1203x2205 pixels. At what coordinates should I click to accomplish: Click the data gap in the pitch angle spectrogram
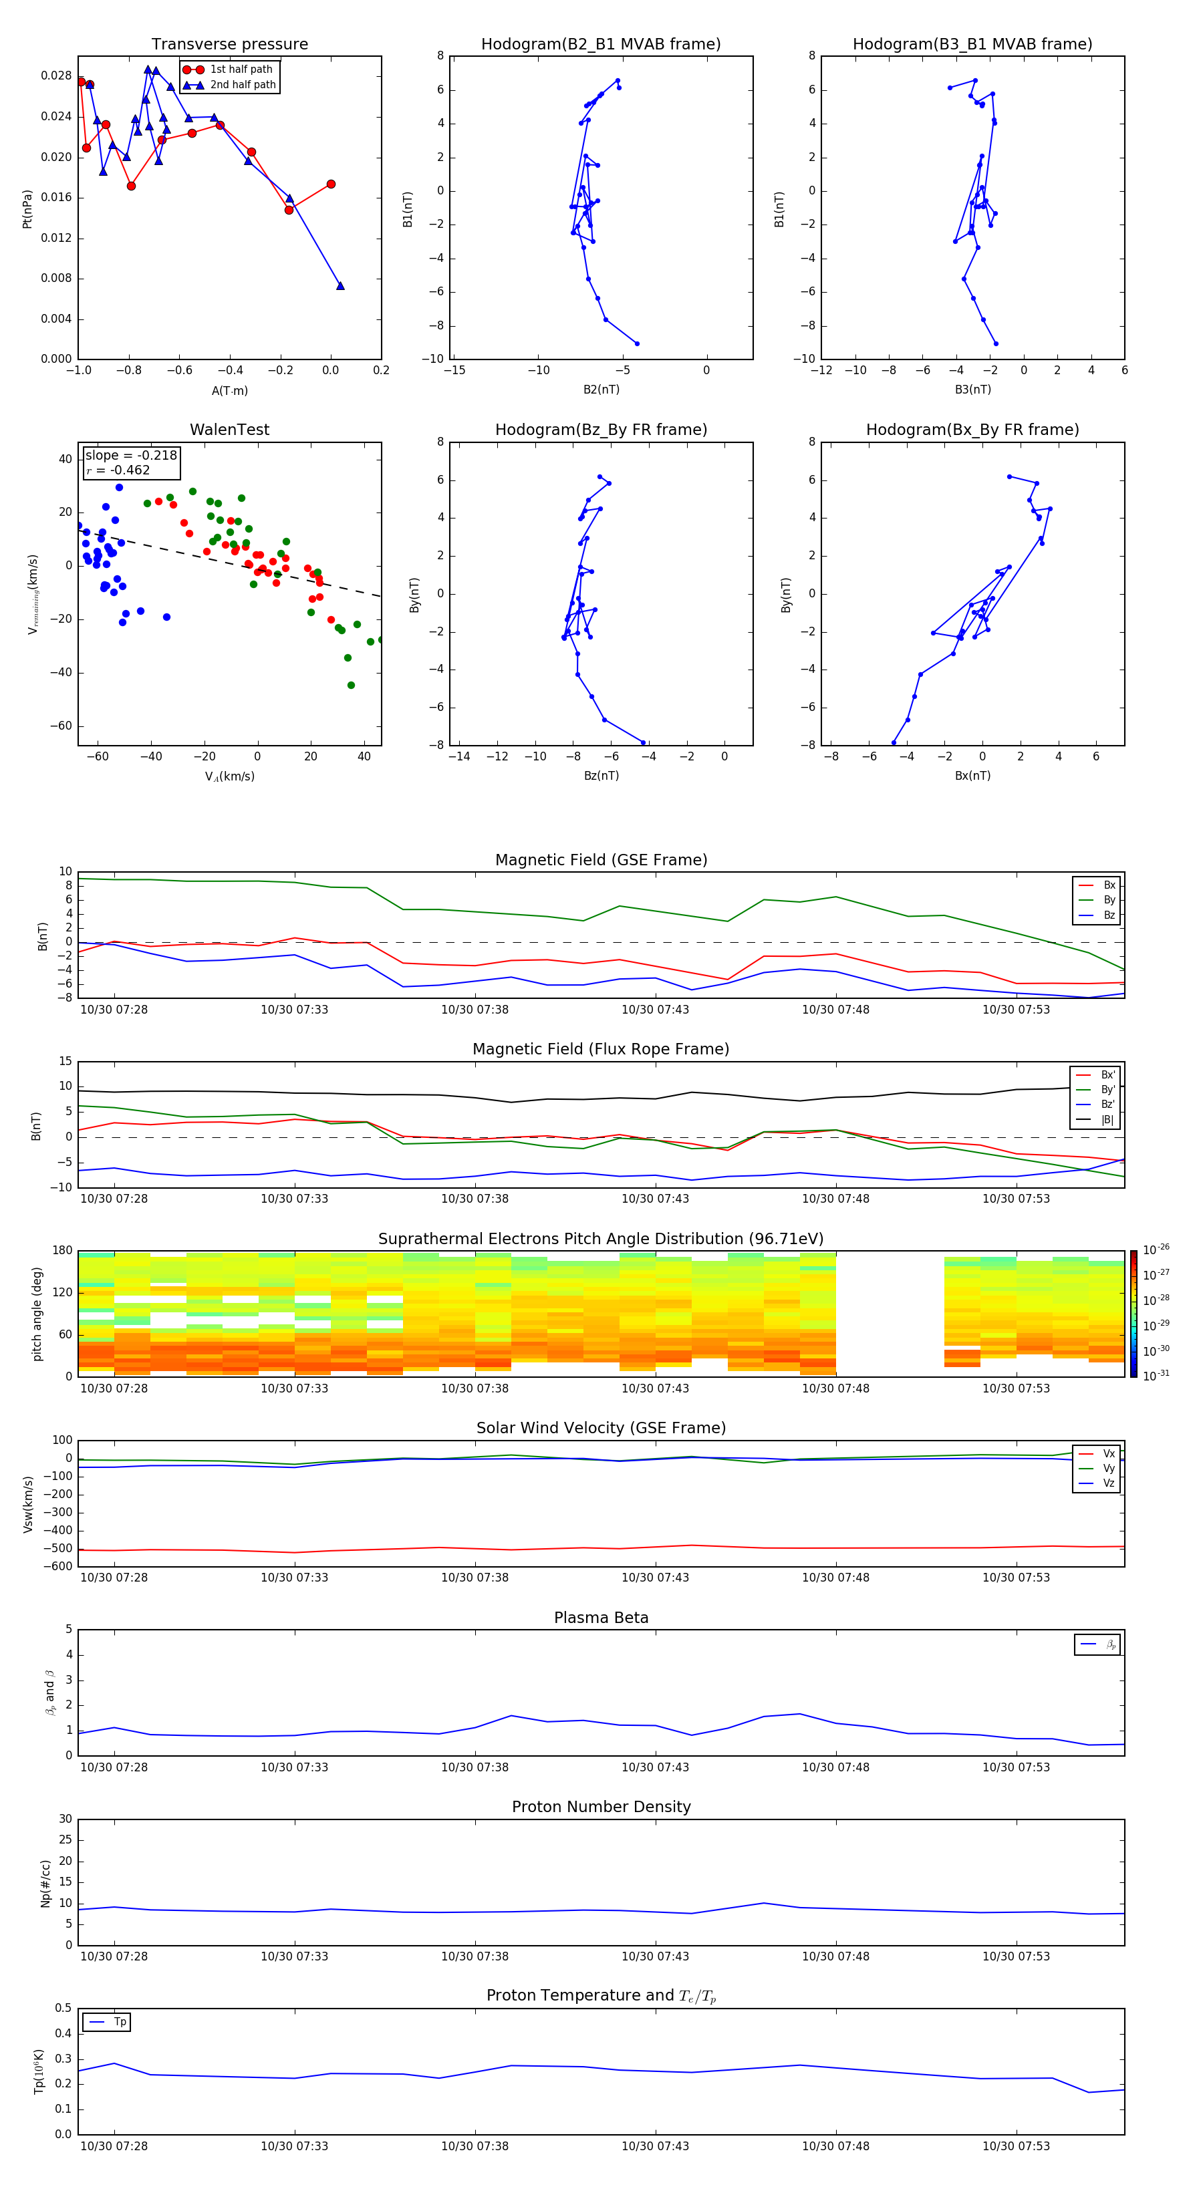coord(890,1314)
